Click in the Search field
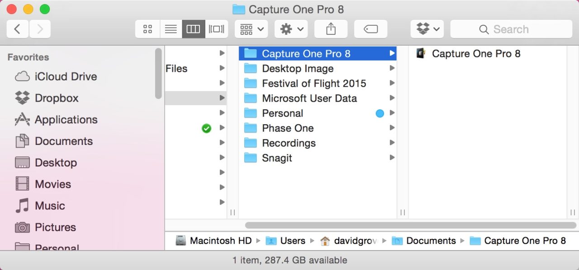The width and height of the screenshot is (579, 270). 511,29
